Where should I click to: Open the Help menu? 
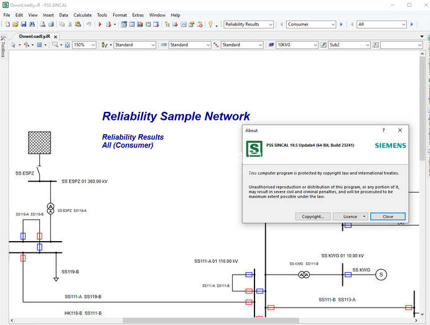tap(175, 15)
